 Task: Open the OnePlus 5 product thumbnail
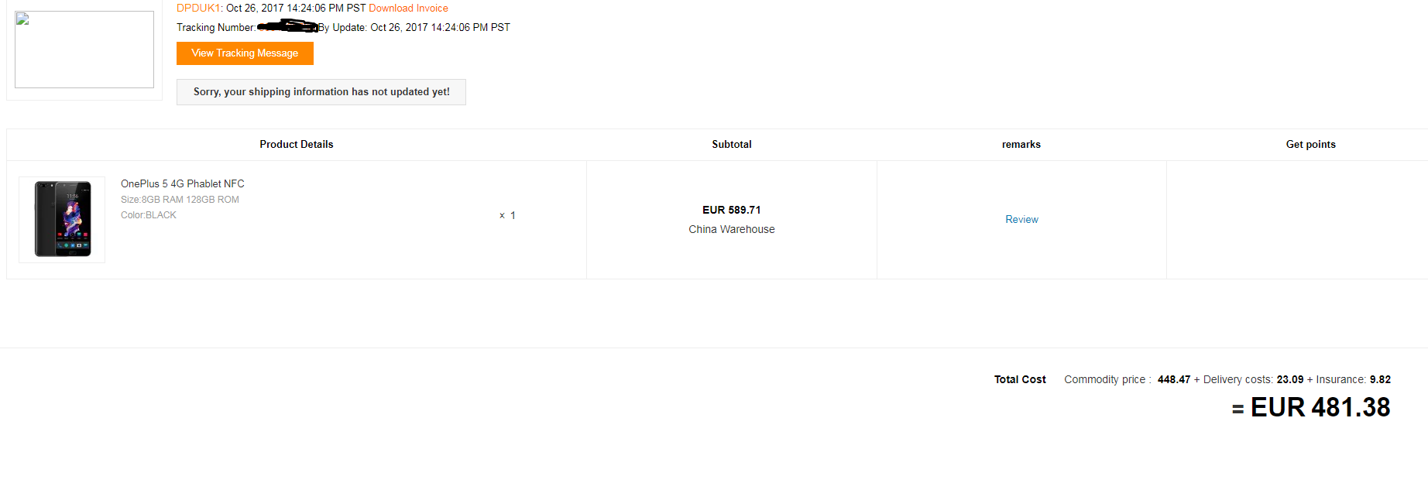(x=62, y=220)
